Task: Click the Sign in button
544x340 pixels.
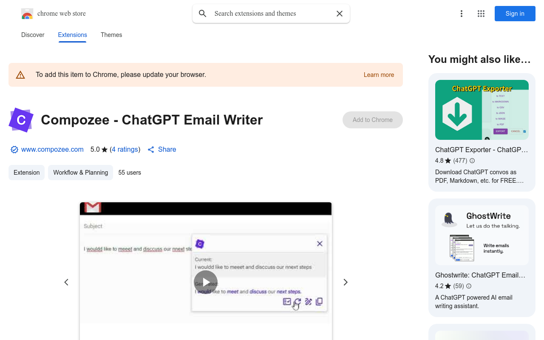Action: pyautogui.click(x=515, y=14)
